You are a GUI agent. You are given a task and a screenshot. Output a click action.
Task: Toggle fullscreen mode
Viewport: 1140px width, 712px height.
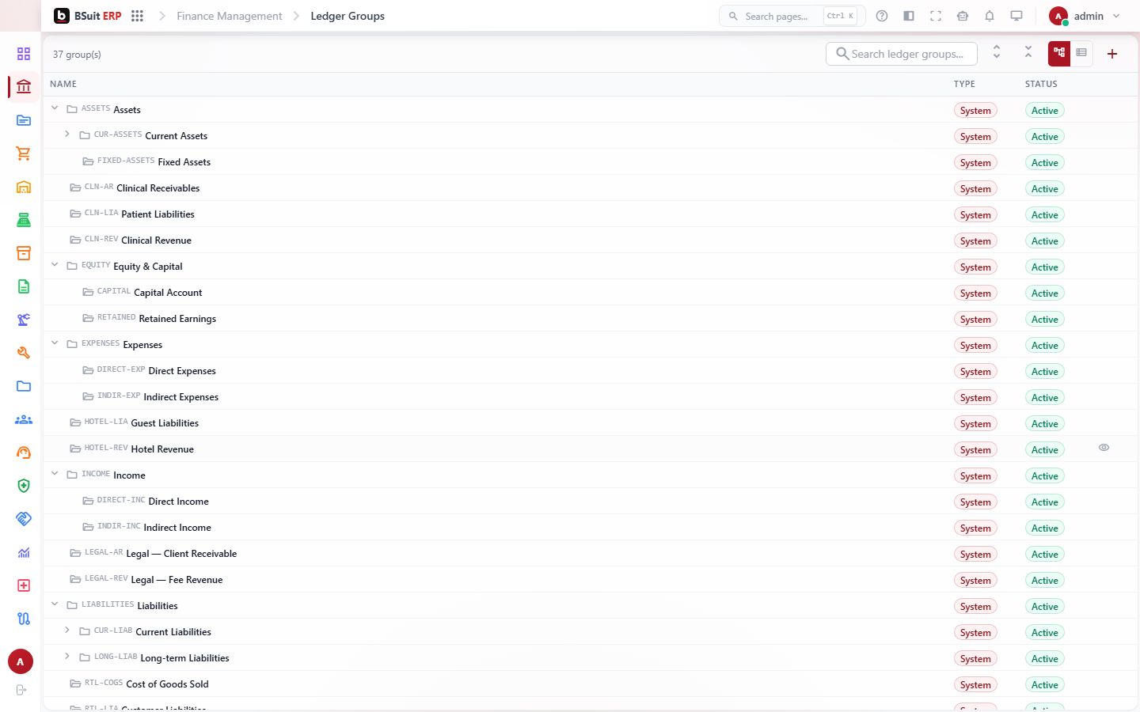click(x=936, y=16)
